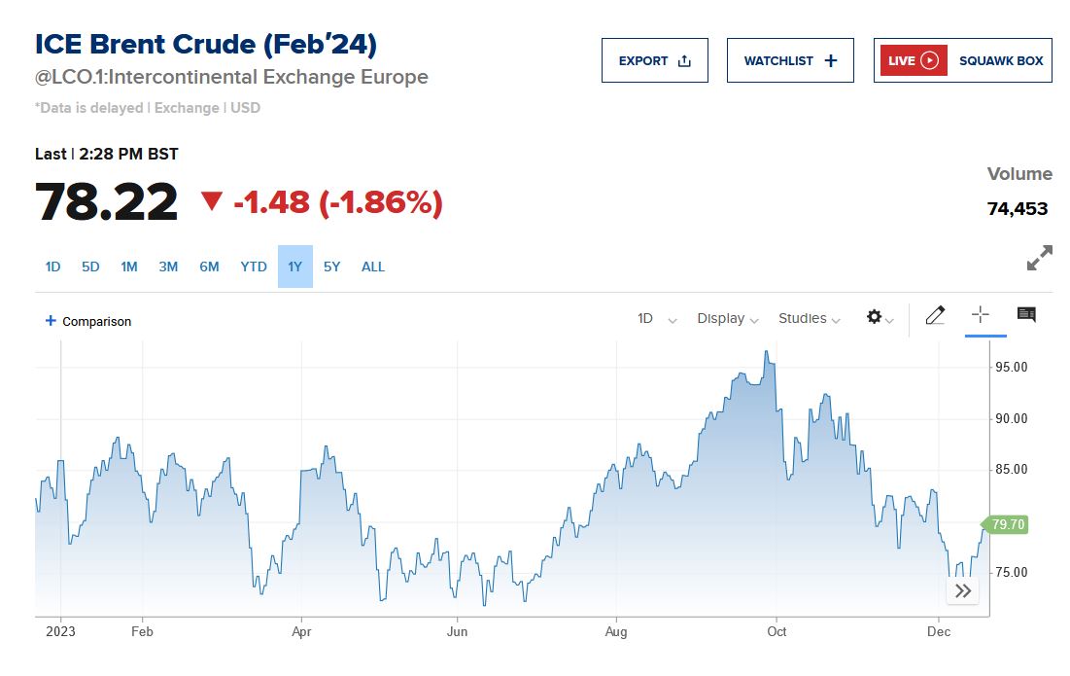Click the double-arrow scroll-to-latest button

click(x=962, y=590)
